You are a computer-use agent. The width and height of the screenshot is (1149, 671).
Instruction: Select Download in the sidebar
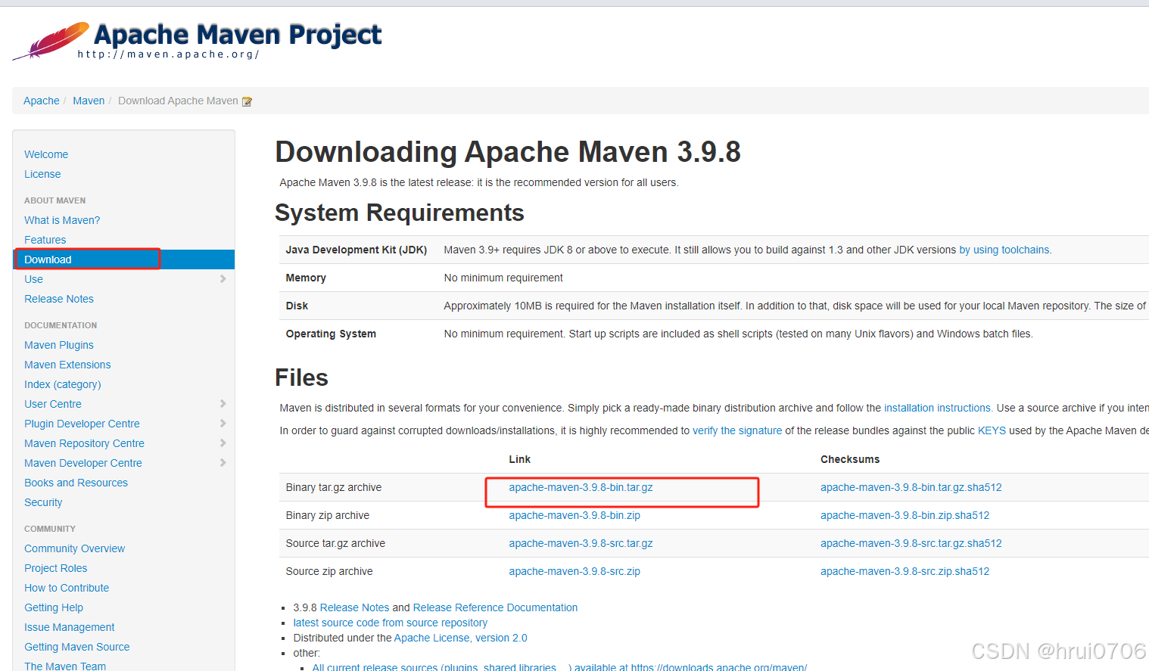(x=48, y=259)
